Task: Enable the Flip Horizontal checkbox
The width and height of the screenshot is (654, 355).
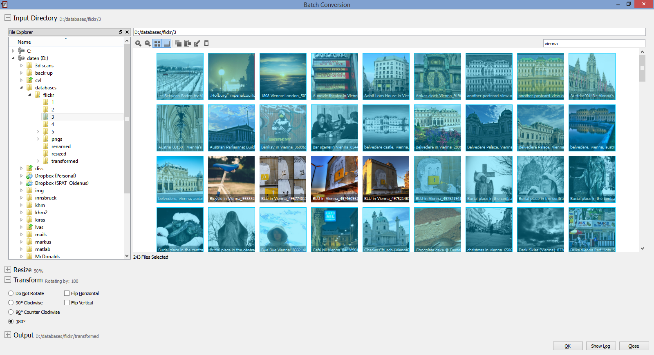Action: pos(67,293)
